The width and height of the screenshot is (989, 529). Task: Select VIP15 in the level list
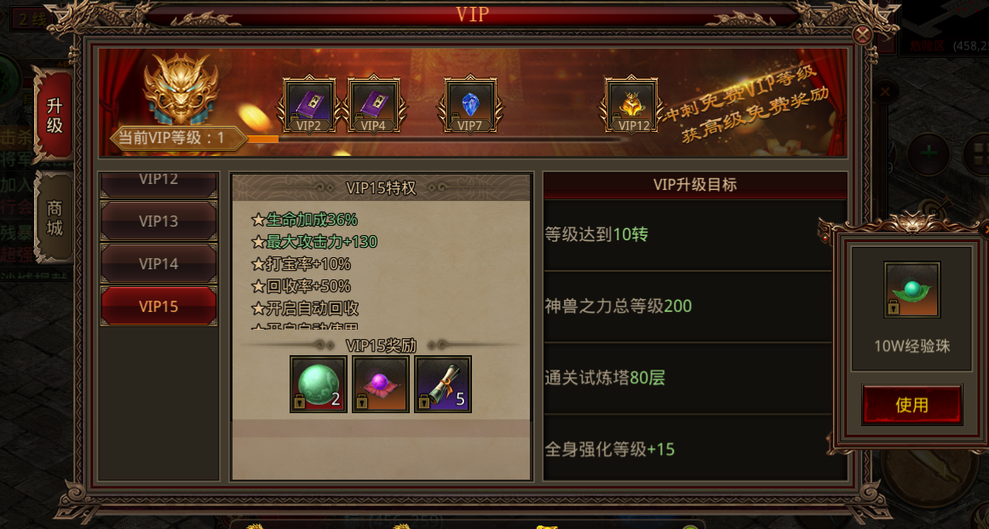pos(158,307)
